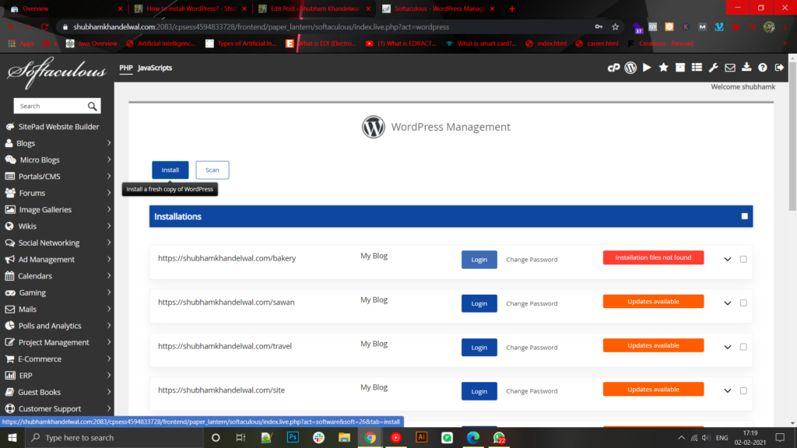This screenshot has width=797, height=448.
Task: Open Microsoft Edge from the taskbar
Action: 472,437
